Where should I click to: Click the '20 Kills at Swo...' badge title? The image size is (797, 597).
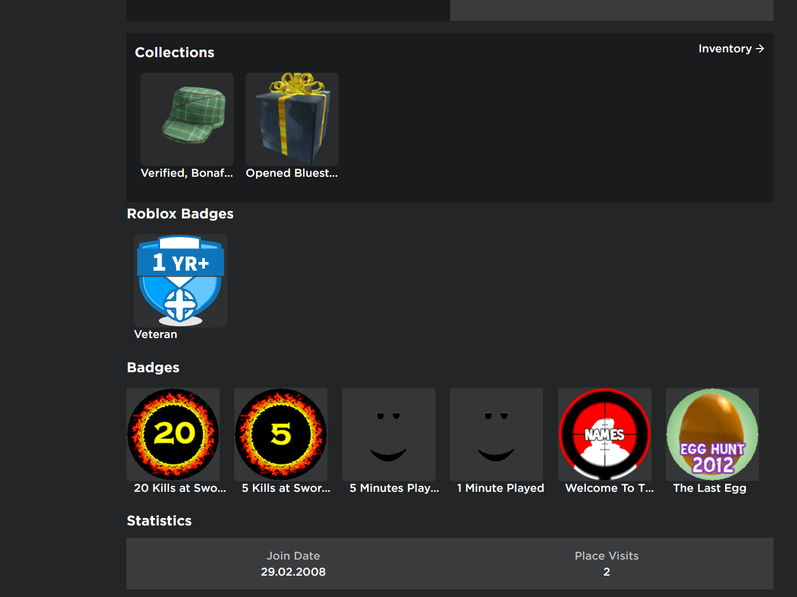tap(180, 488)
